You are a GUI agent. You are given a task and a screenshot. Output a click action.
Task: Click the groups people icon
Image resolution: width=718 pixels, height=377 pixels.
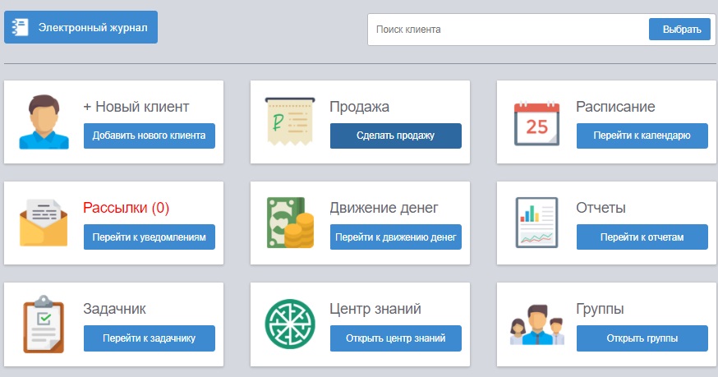click(x=537, y=324)
